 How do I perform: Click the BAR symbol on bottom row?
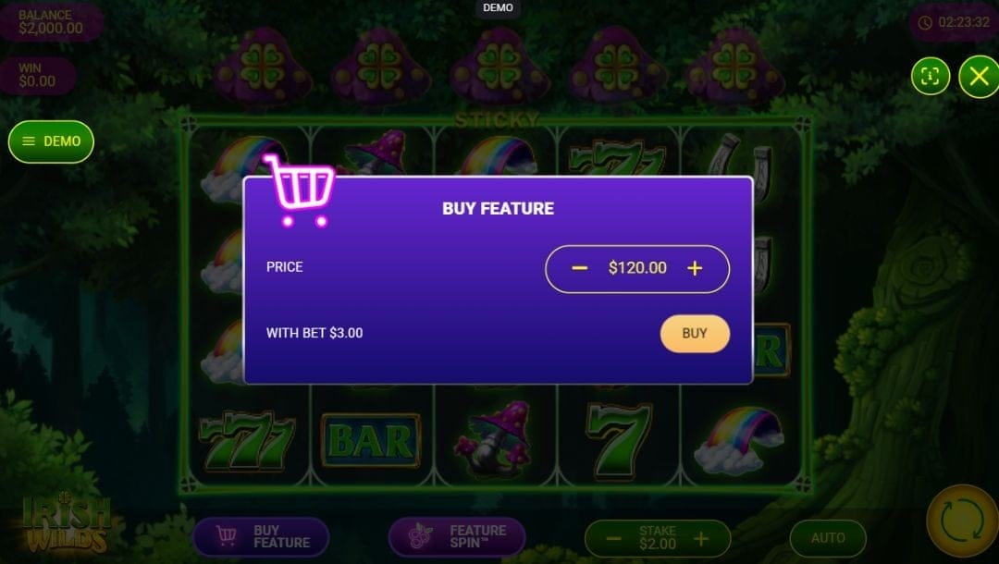point(371,440)
